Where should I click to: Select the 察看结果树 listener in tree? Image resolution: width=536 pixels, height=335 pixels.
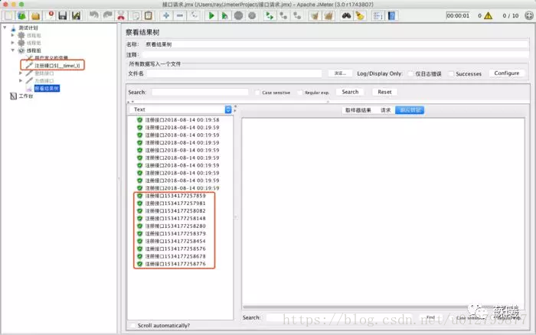tap(47, 89)
